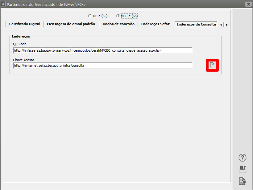Switch to Mensagem de email padrão tab
Viewport: 253px width, 190px height.
(71, 24)
